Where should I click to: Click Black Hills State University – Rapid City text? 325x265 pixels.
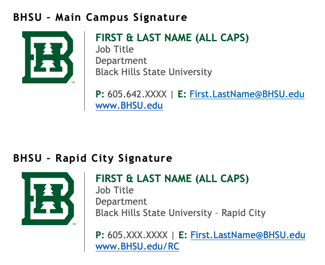pos(181,213)
